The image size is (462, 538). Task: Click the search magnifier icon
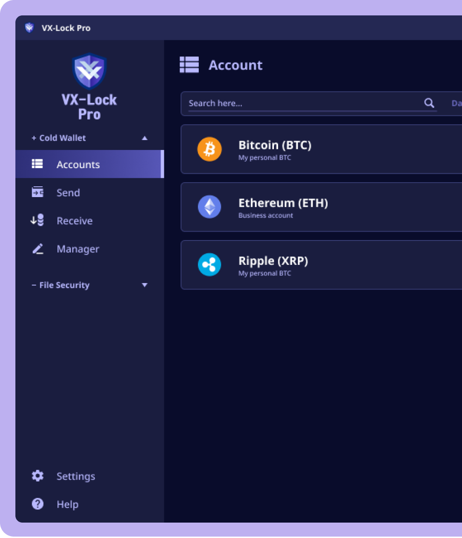tap(429, 103)
